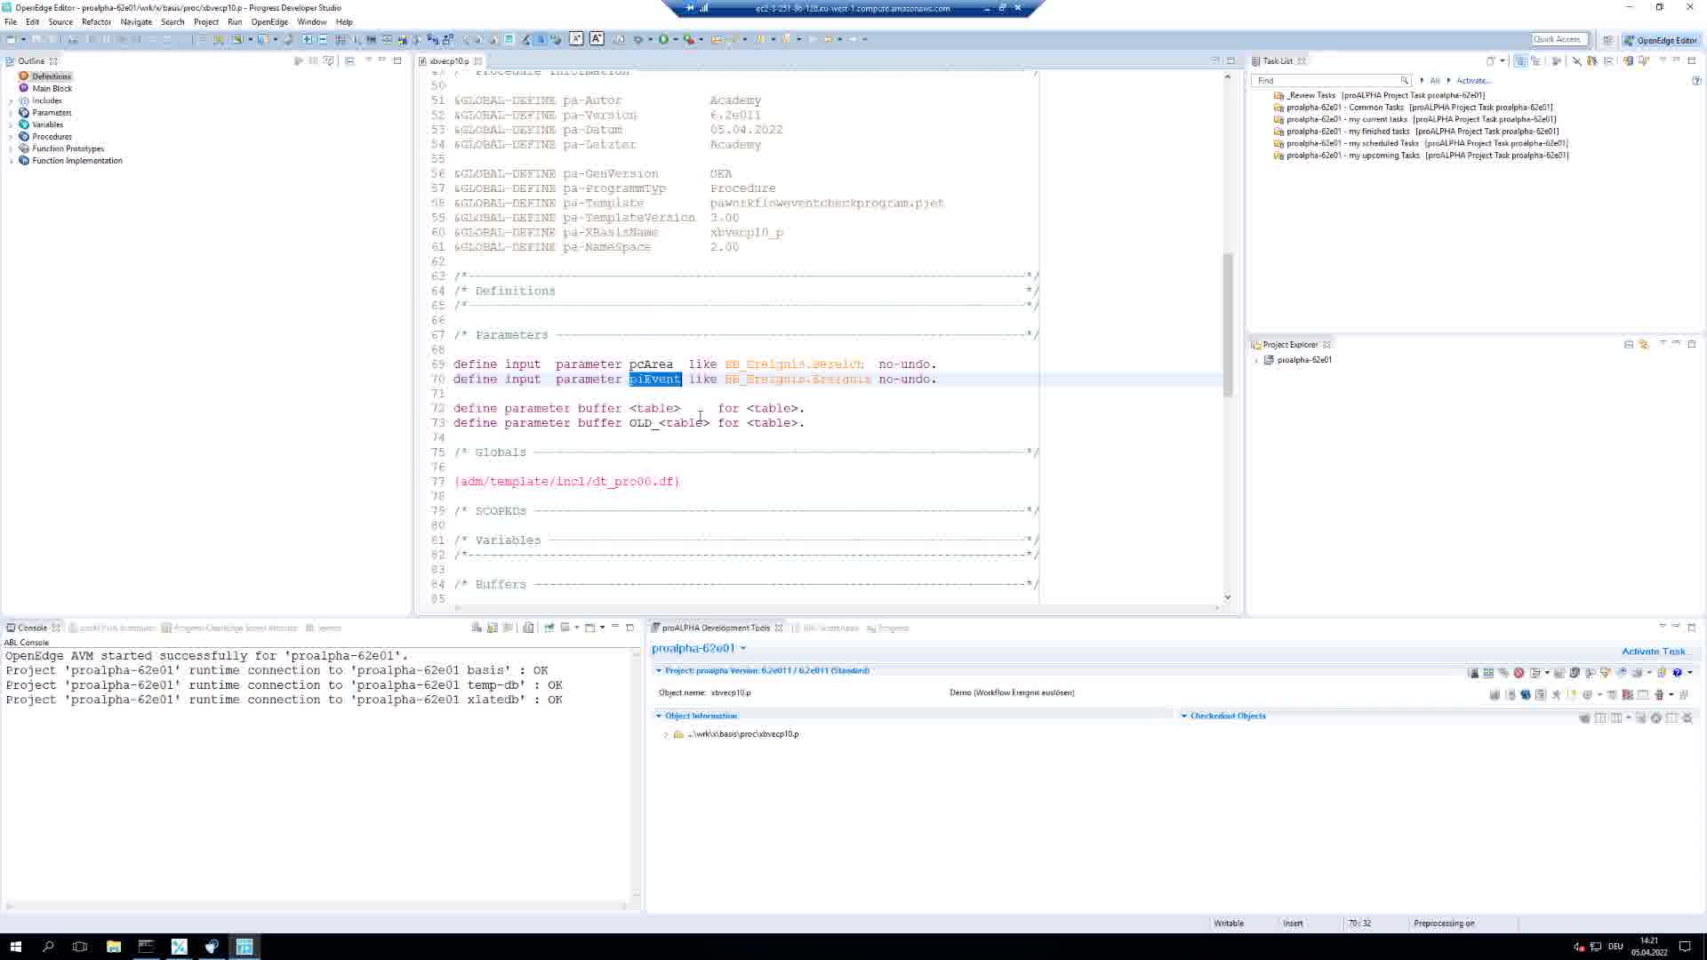Click the All filter in Task List

(x=1434, y=81)
